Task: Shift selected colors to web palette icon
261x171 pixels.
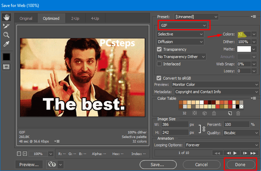Action: tap(205, 113)
